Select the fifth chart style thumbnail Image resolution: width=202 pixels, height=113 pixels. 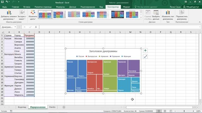103,14
